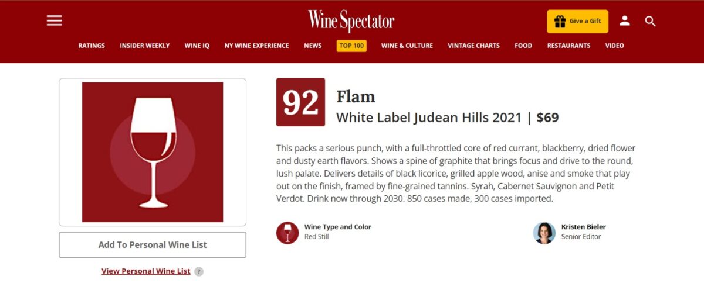Open Kristen Bieler's editor profile name

click(583, 227)
